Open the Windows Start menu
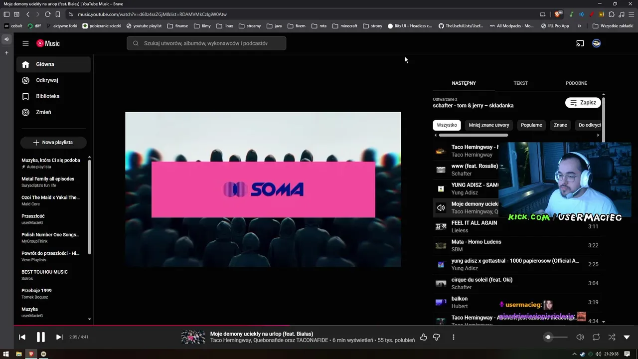This screenshot has width=638, height=359. point(6,354)
